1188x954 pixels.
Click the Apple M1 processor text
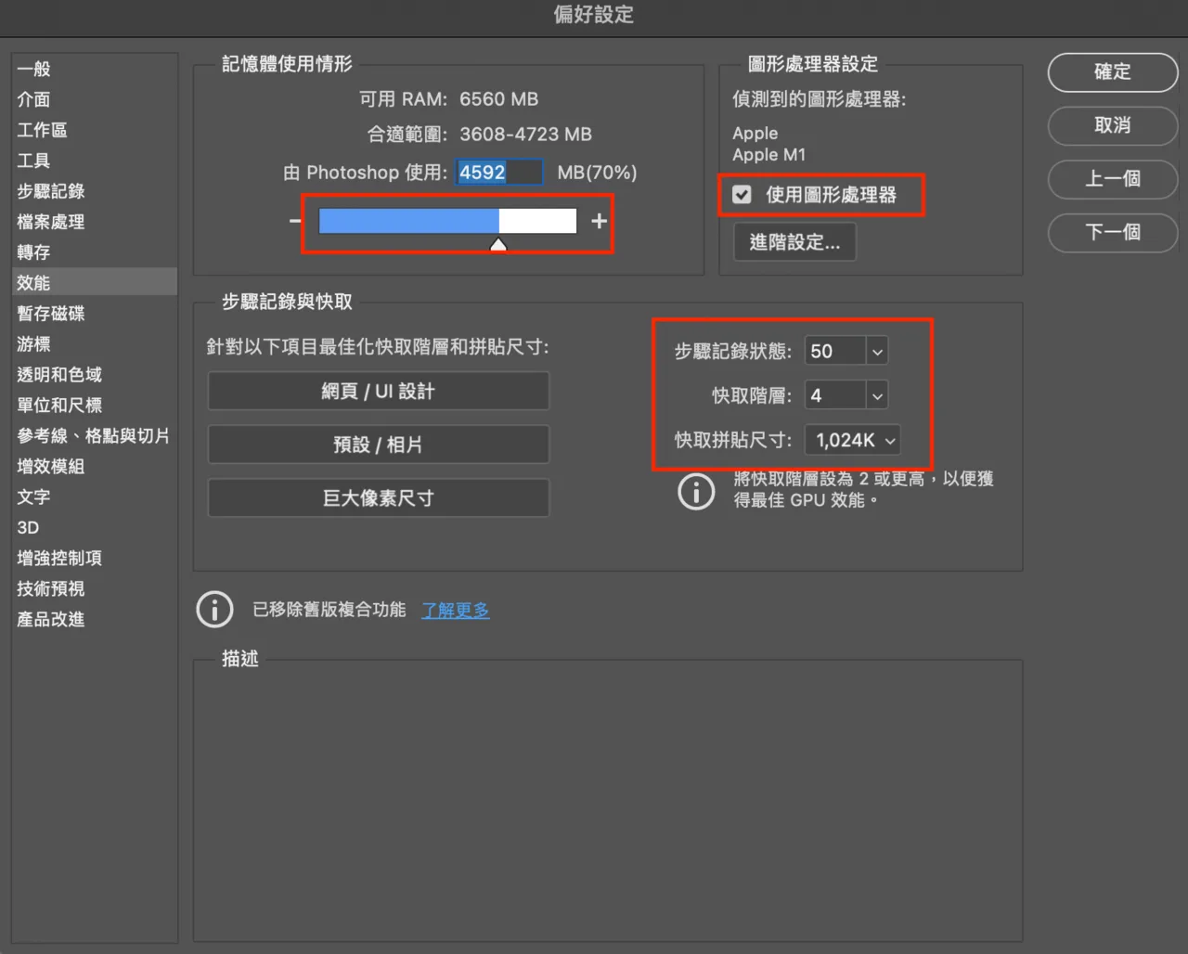coord(769,155)
